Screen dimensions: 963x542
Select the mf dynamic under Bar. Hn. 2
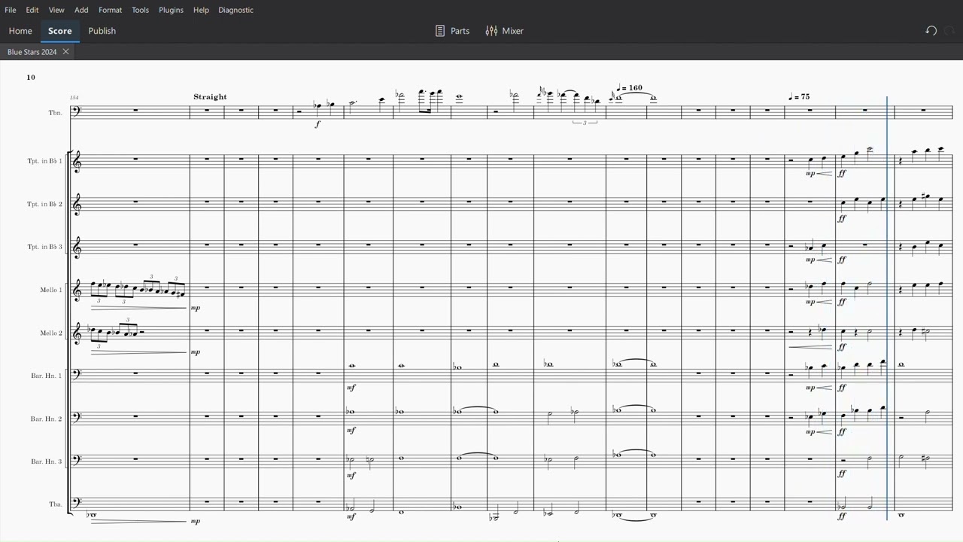(x=351, y=431)
